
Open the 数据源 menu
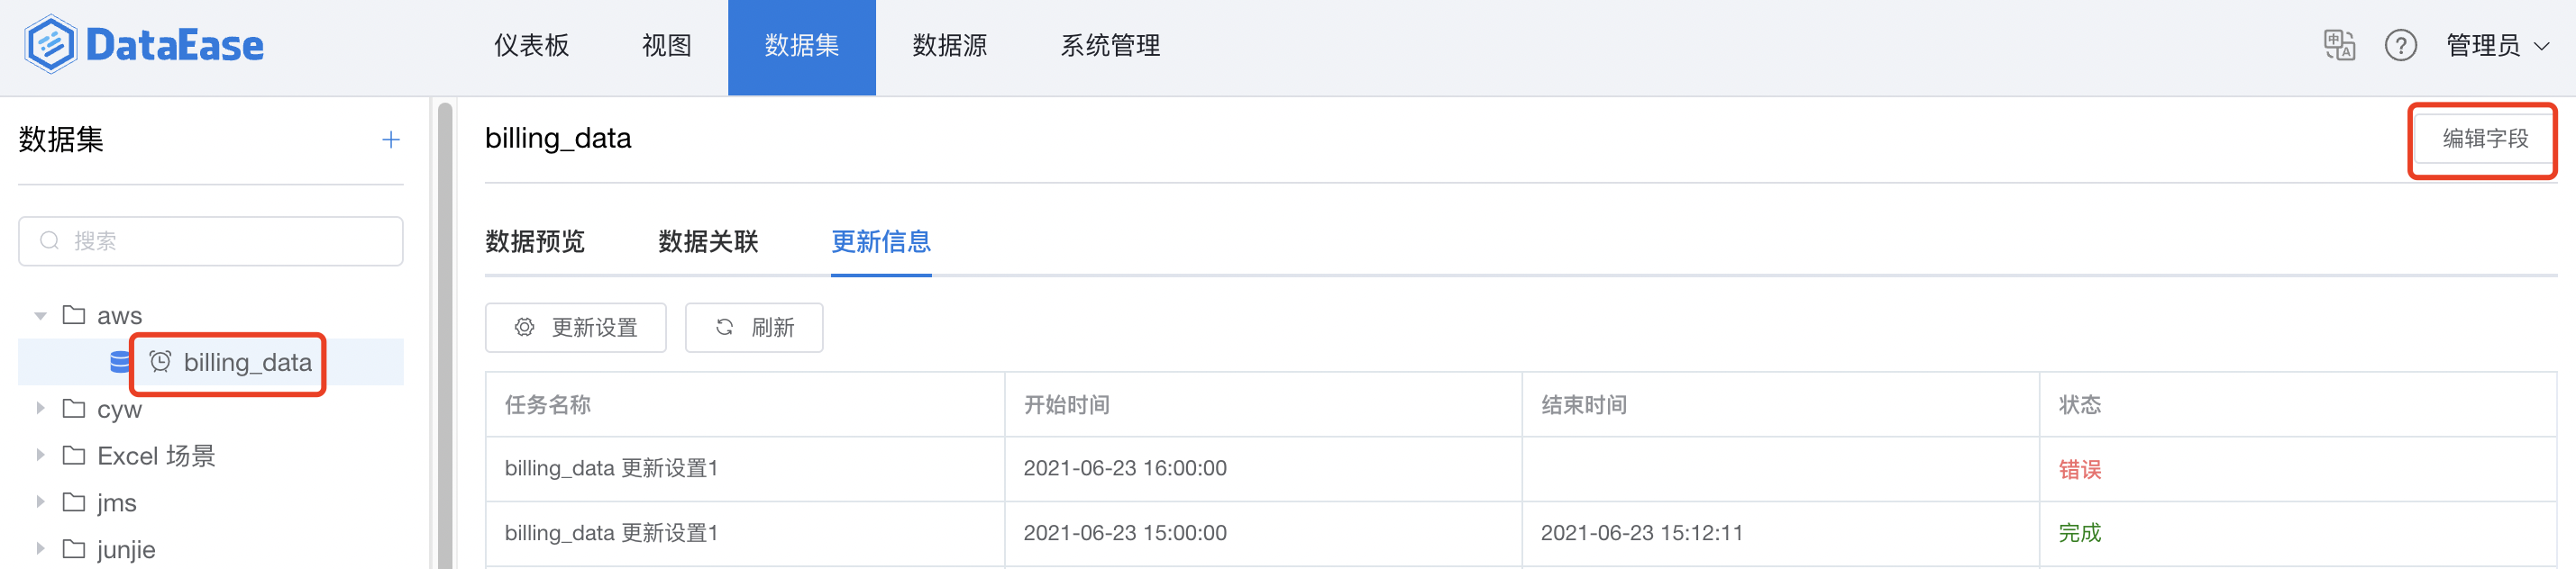pyautogui.click(x=950, y=45)
